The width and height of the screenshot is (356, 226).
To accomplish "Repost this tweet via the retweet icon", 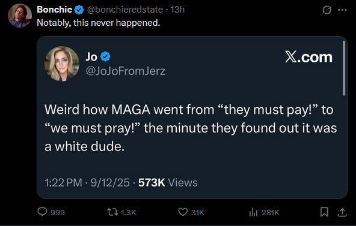I will (x=112, y=212).
